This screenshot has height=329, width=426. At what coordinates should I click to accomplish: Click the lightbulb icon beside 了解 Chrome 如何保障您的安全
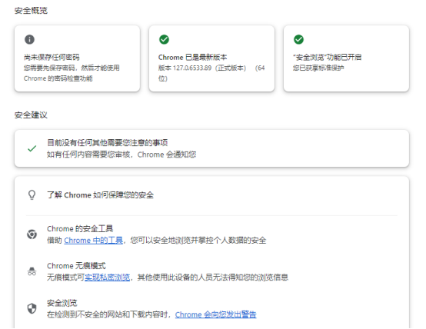coord(32,194)
